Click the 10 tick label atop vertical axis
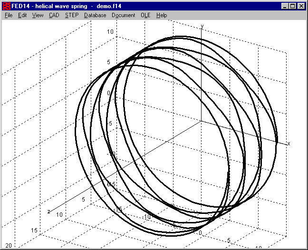Screen dimensions: 308x250 [110, 31]
